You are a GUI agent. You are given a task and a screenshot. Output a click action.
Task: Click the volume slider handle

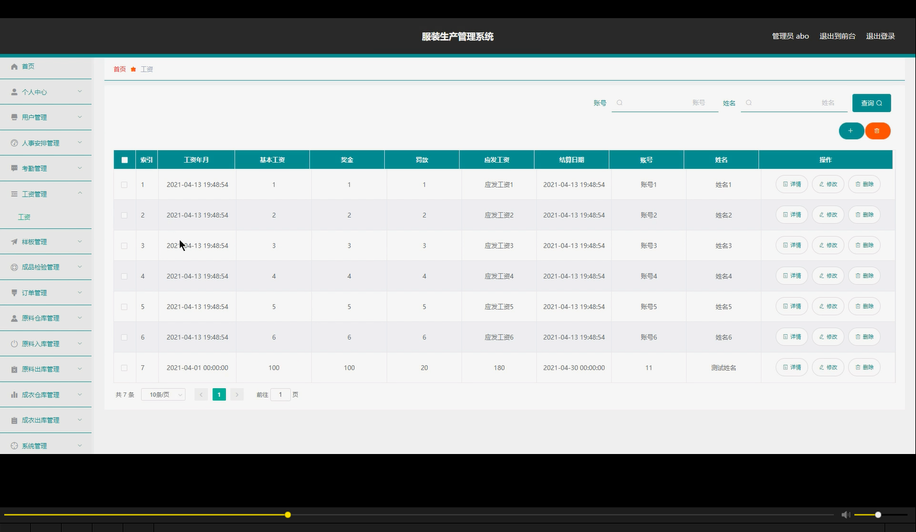[x=878, y=514]
